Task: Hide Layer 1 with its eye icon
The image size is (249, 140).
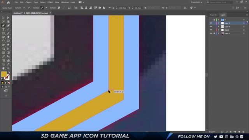Action: (x=211, y=33)
